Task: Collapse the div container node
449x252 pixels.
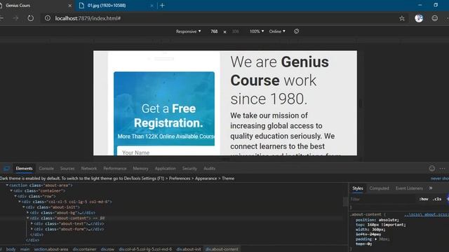Action: point(11,190)
